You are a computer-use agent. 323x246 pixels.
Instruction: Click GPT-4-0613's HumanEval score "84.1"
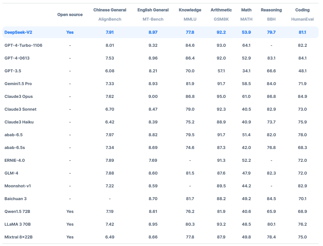(302, 58)
